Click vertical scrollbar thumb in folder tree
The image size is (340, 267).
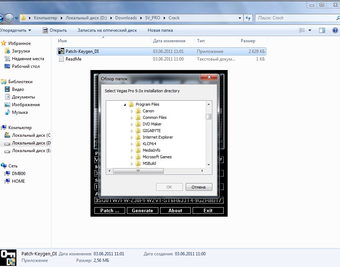click(x=208, y=117)
